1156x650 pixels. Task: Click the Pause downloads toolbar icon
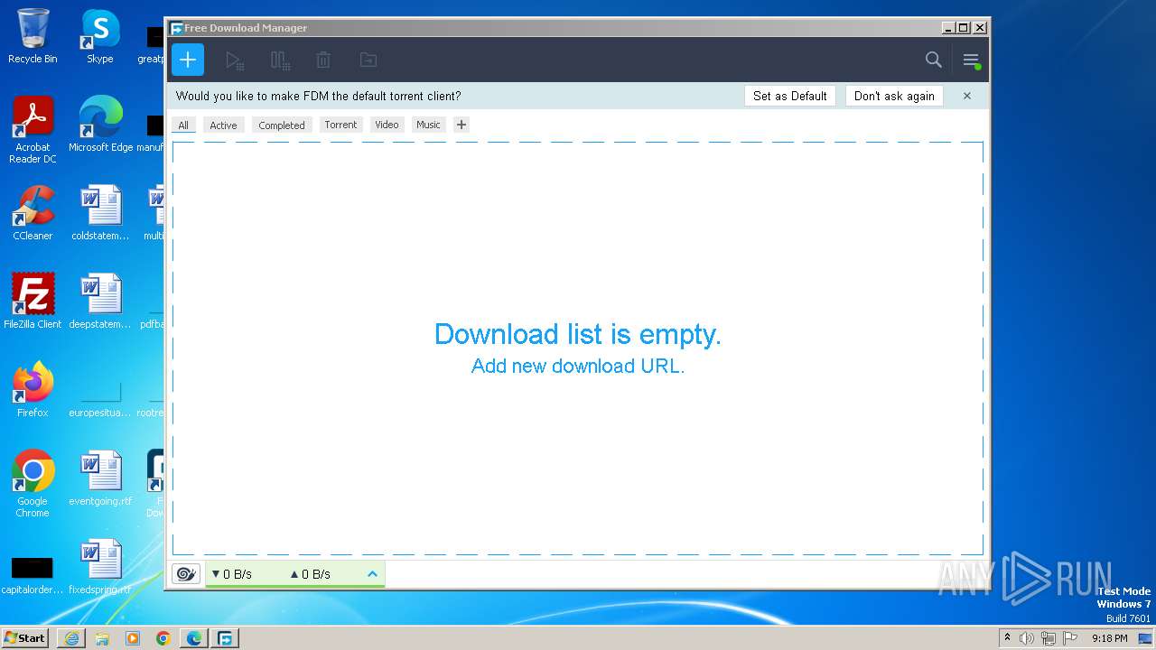280,60
